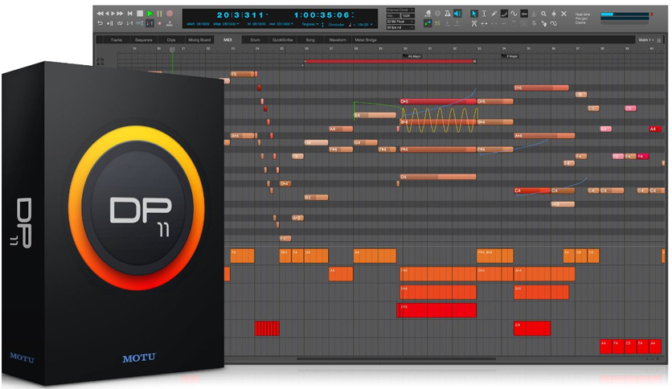
Task: Switch to the QuickScribe tab
Action: tap(282, 40)
